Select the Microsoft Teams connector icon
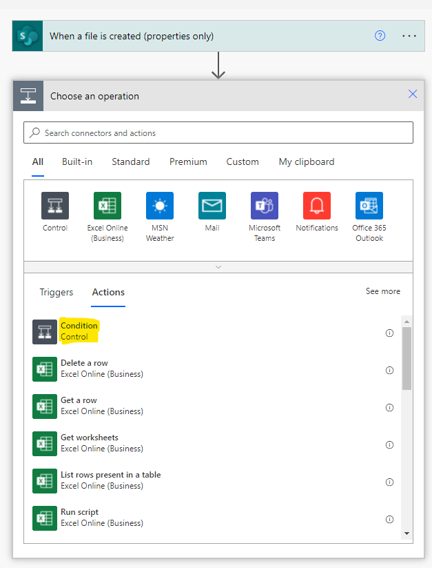This screenshot has width=432, height=568. pyautogui.click(x=265, y=206)
